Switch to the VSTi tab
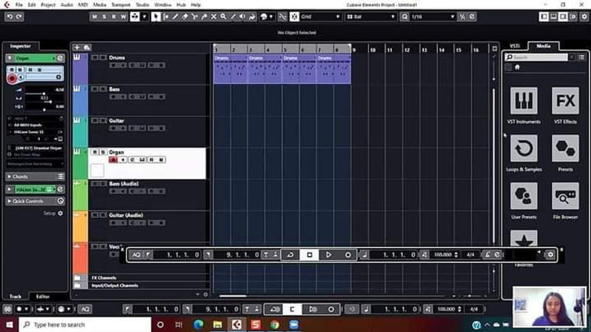Image resolution: width=591 pixels, height=332 pixels. click(x=514, y=46)
